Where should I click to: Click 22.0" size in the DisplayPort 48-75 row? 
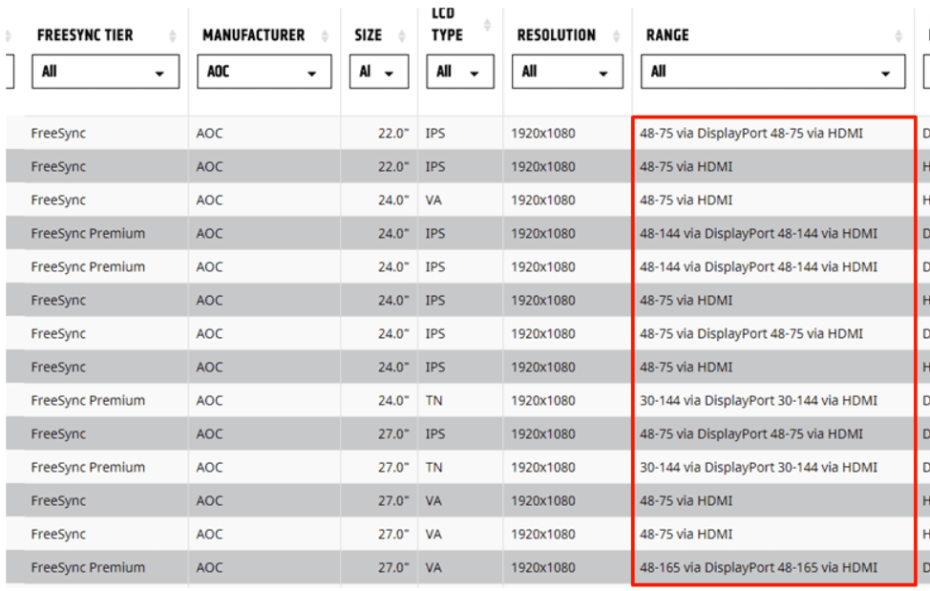pyautogui.click(x=393, y=134)
